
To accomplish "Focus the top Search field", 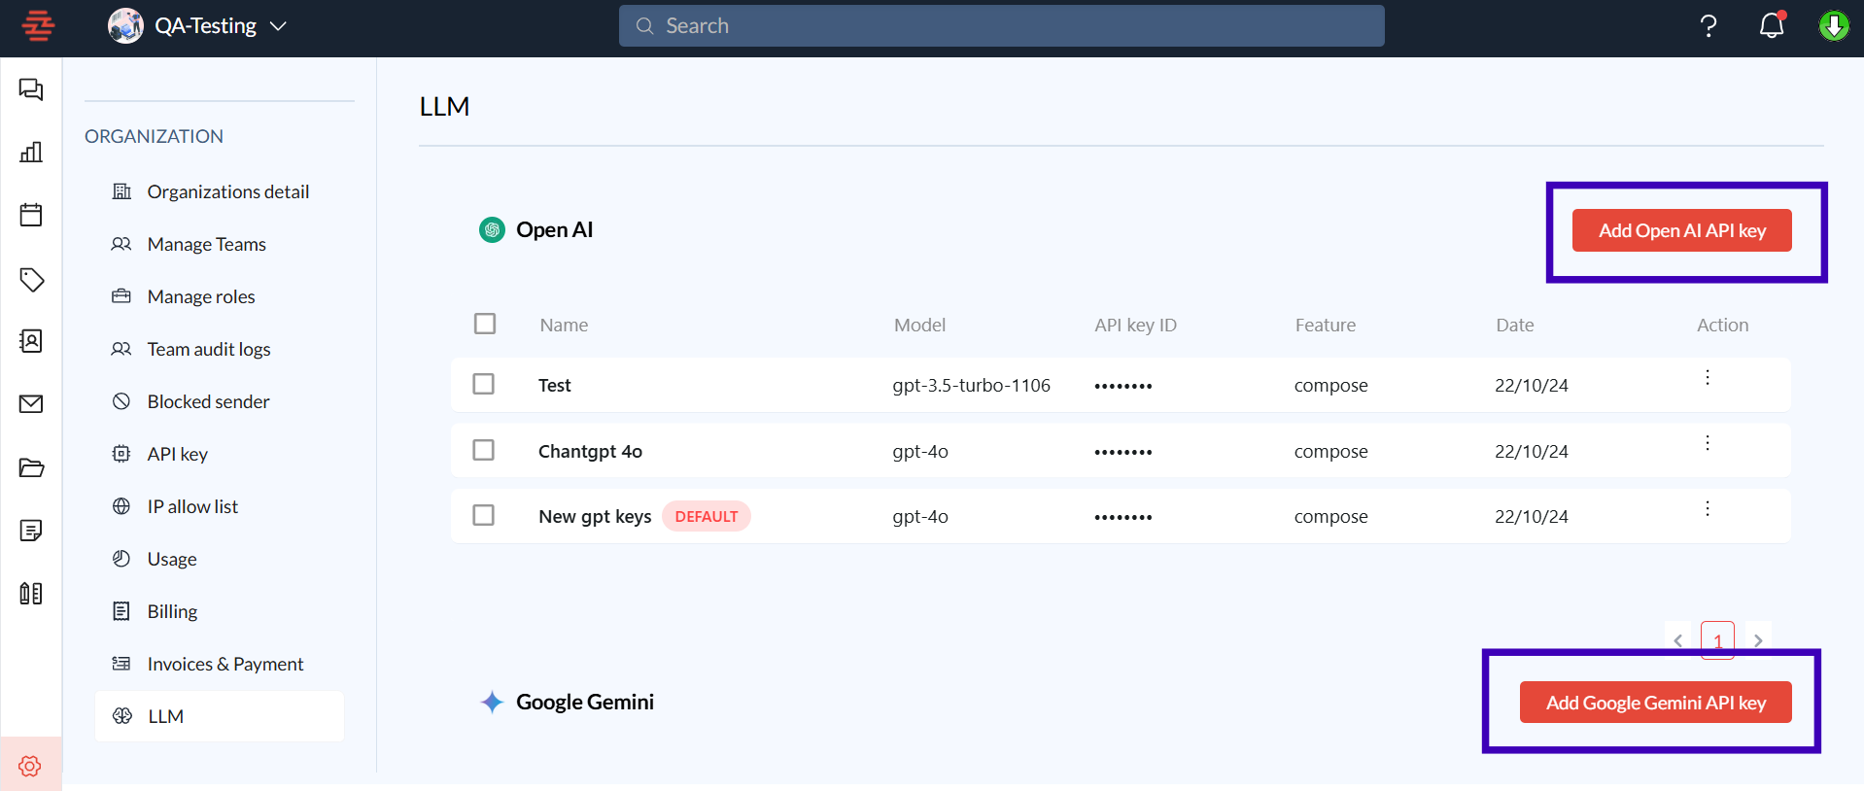I will (x=1001, y=26).
